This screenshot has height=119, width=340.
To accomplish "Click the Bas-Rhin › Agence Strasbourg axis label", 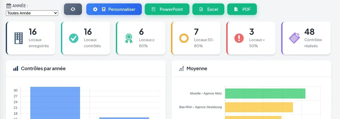I will tap(201, 107).
